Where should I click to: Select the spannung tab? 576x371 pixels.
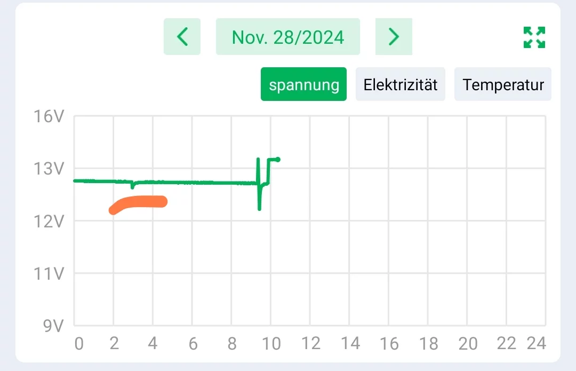(303, 84)
